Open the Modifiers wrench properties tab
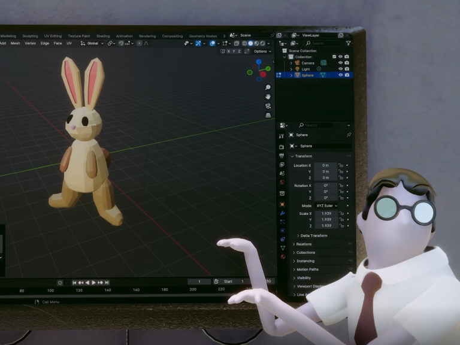Image resolution: width=460 pixels, height=345 pixels. pos(282,213)
